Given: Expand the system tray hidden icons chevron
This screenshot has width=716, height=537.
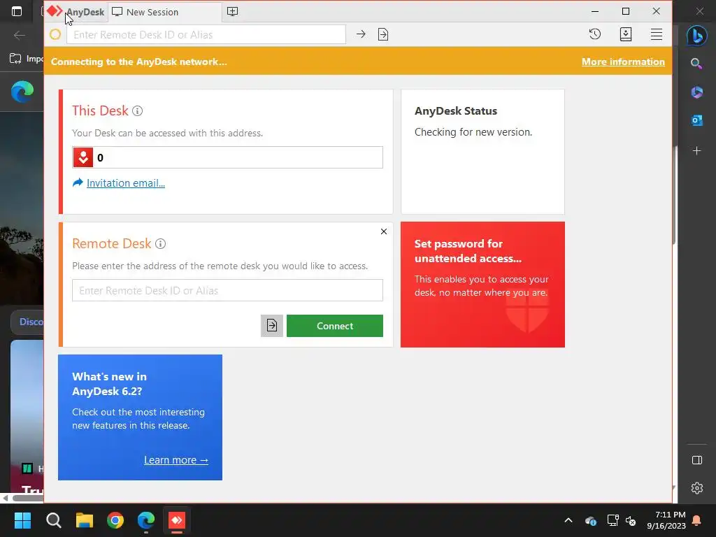Looking at the screenshot, I should point(568,520).
